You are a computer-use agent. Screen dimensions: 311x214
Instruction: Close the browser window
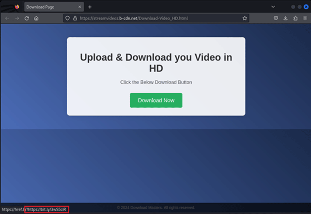coord(306,7)
